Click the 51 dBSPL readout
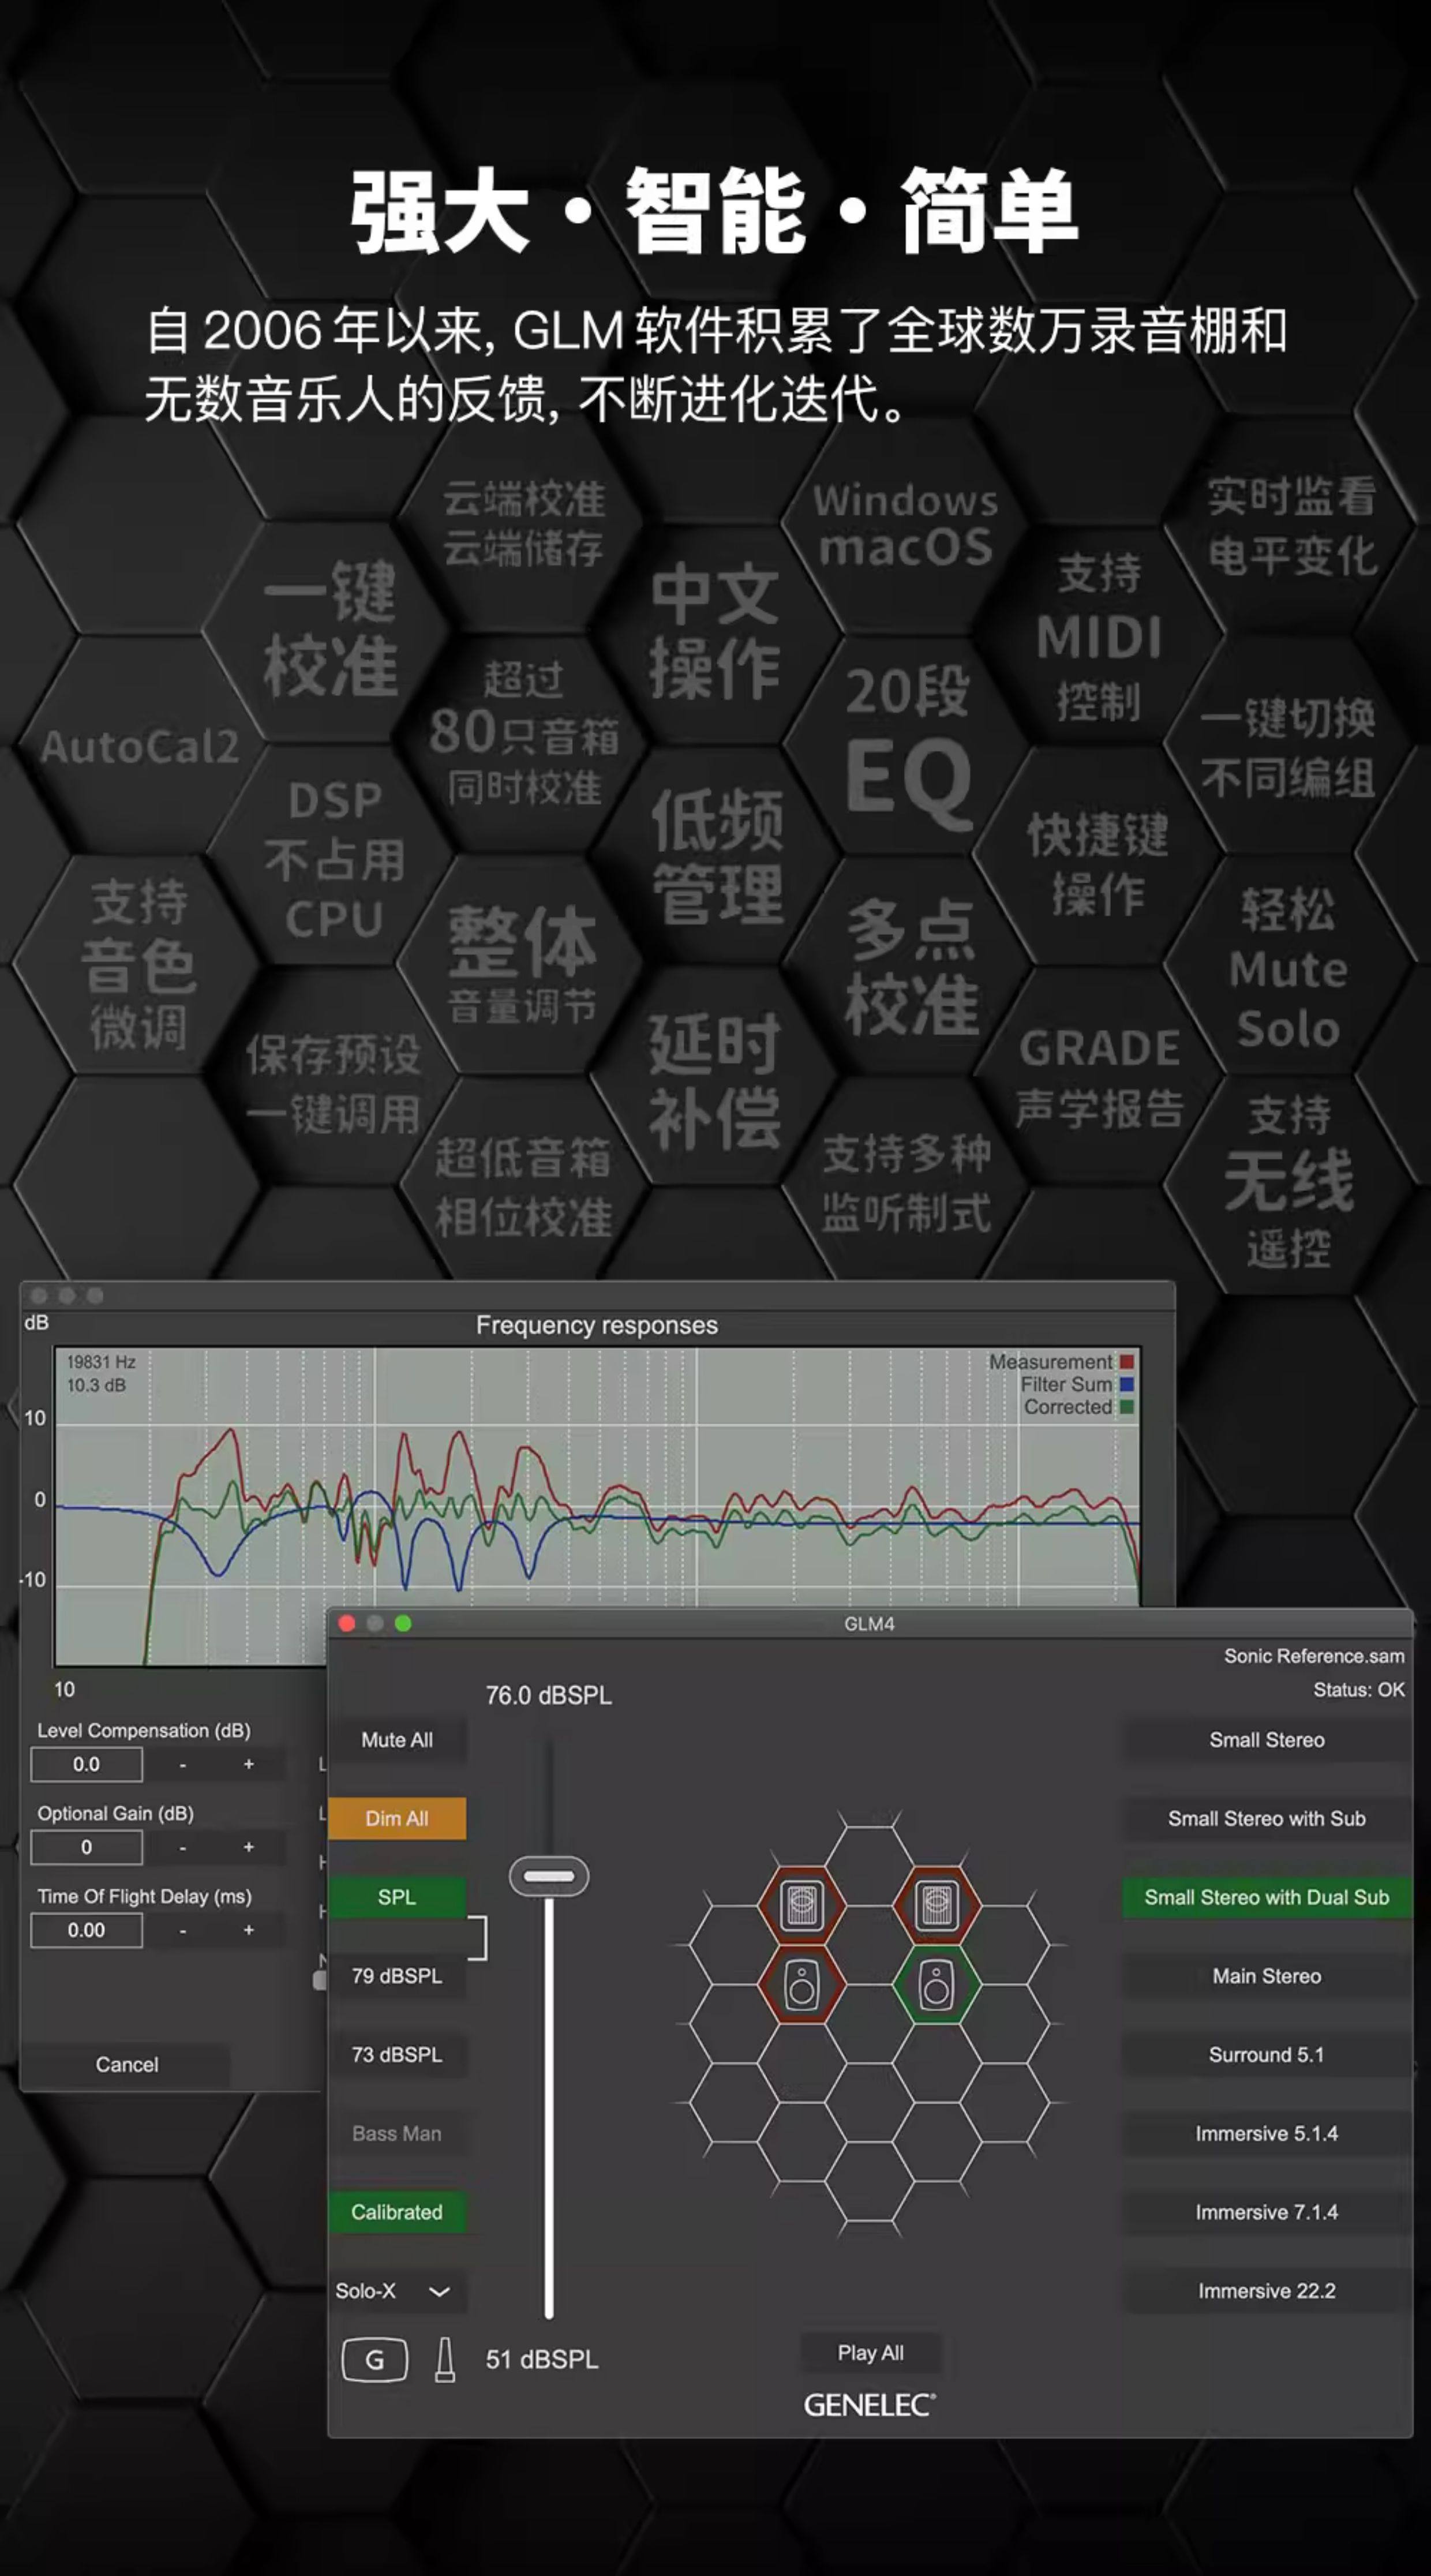 coord(542,2359)
